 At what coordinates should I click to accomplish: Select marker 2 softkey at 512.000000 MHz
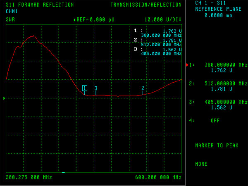click(218, 86)
